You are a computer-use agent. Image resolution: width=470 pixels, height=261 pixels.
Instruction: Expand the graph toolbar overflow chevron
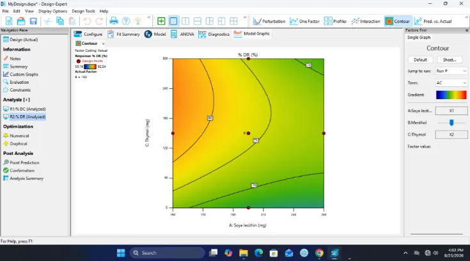point(466,18)
